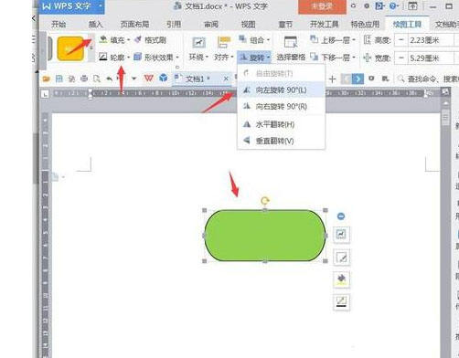
Task: Activate the 格式刷 format painter
Action: [151, 40]
